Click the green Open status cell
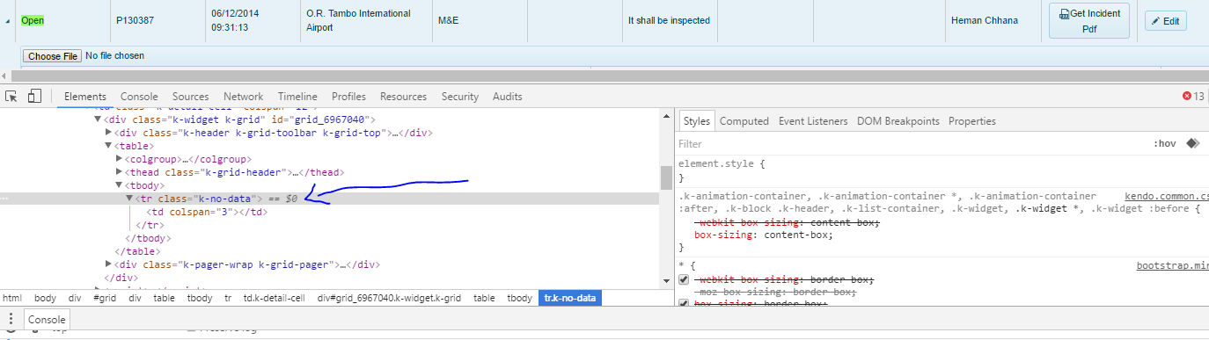 33,20
